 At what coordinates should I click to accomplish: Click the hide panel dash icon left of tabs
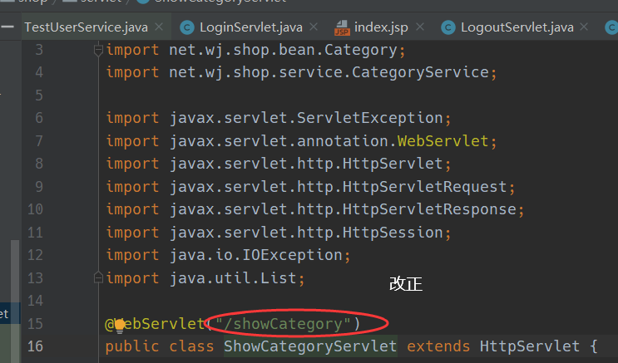(7, 27)
